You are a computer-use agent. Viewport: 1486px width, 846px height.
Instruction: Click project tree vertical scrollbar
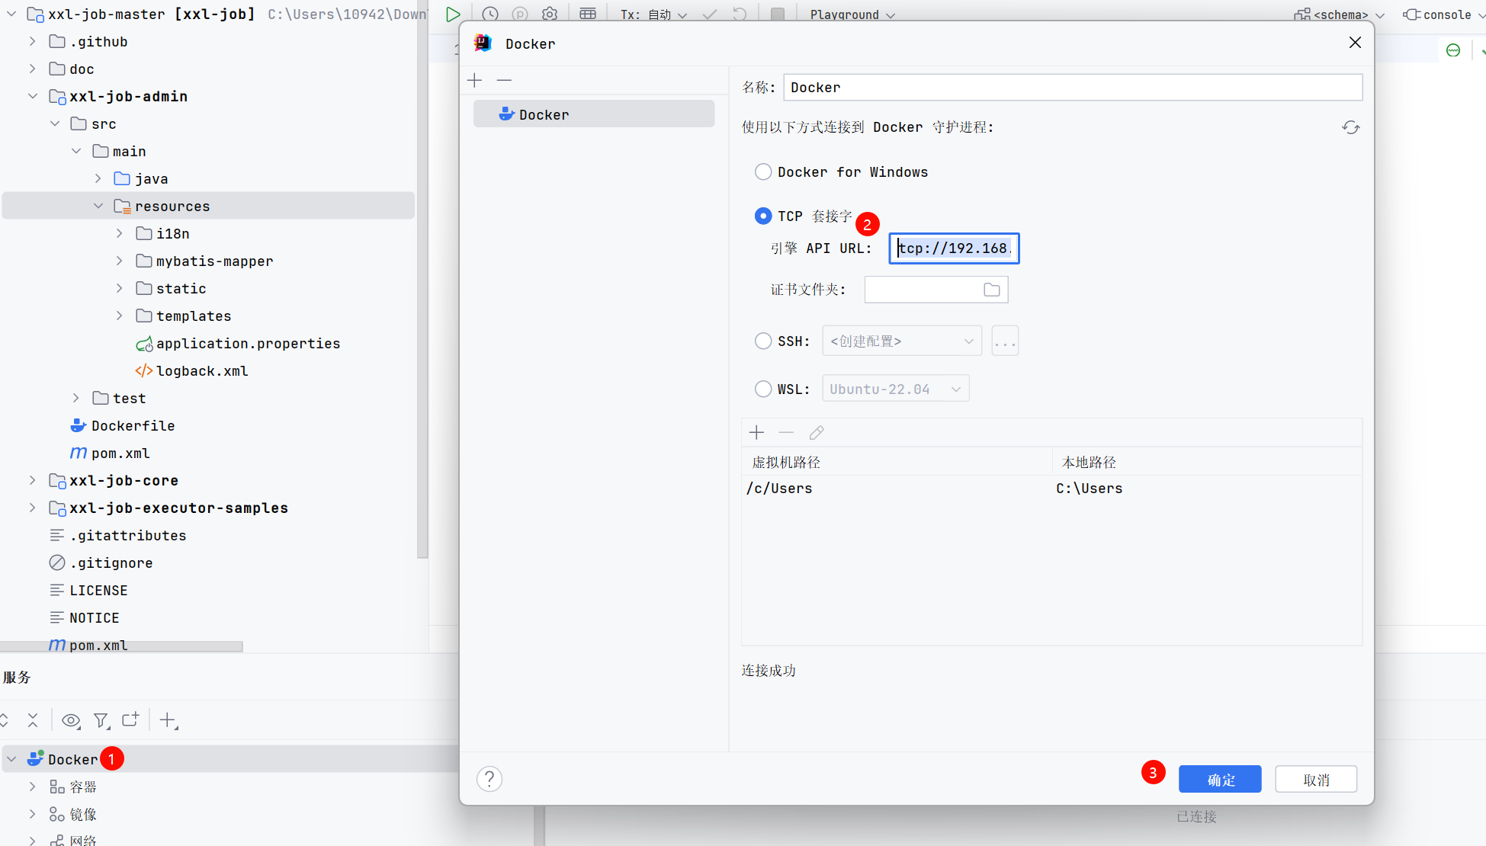pyautogui.click(x=423, y=279)
